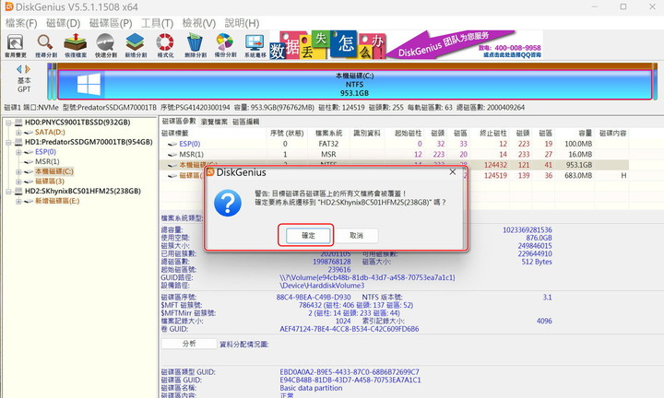The height and width of the screenshot is (398, 664).
Task: Click the 容量 column header
Action: 586,134
